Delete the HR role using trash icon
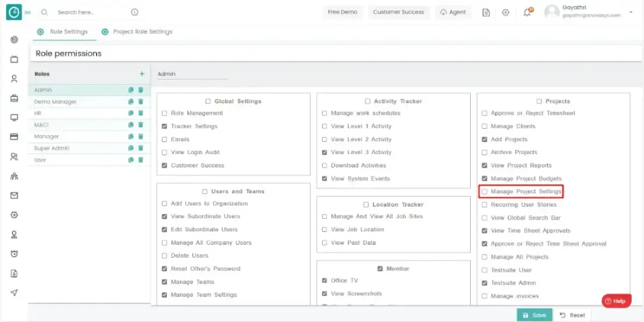 (x=141, y=113)
